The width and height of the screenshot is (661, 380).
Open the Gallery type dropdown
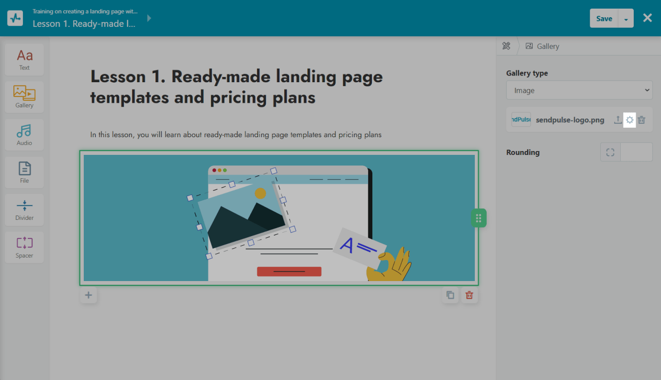coord(579,90)
